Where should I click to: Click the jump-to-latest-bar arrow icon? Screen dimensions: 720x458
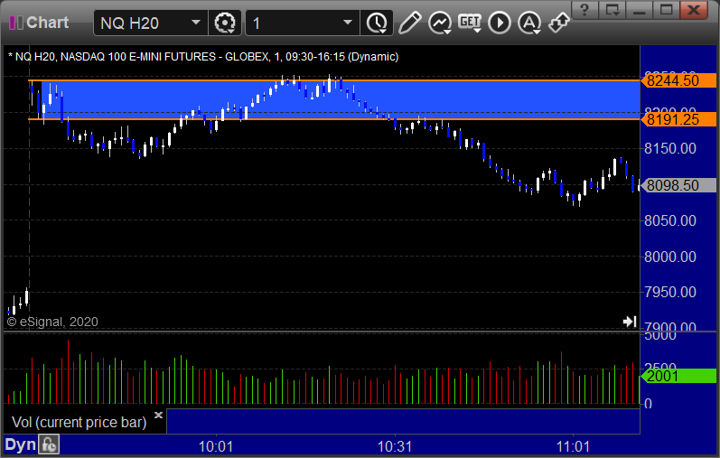(x=630, y=322)
